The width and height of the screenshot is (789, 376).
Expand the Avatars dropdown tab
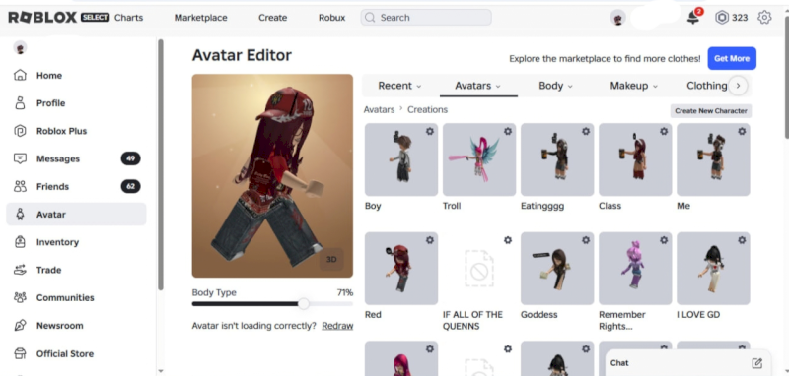478,86
